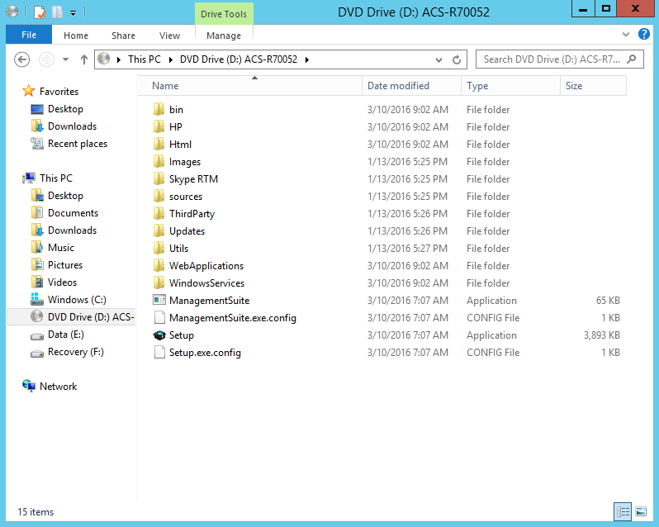Refresh the address bar location
The width and height of the screenshot is (659, 527).
click(457, 59)
